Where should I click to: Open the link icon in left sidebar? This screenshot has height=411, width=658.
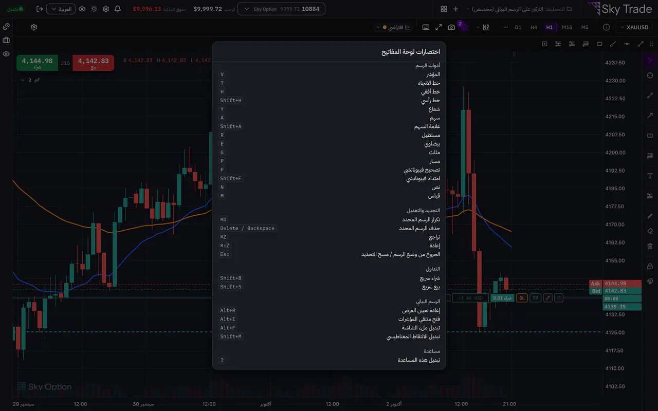click(x=6, y=27)
